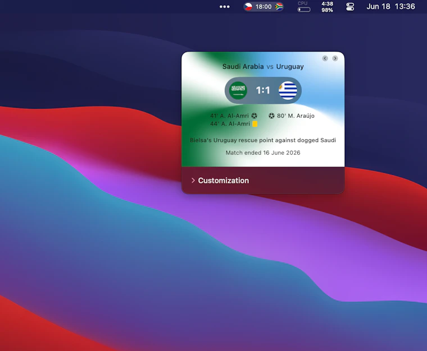Click the Uruguay team name in the title
The width and height of the screenshot is (427, 351).
(290, 67)
